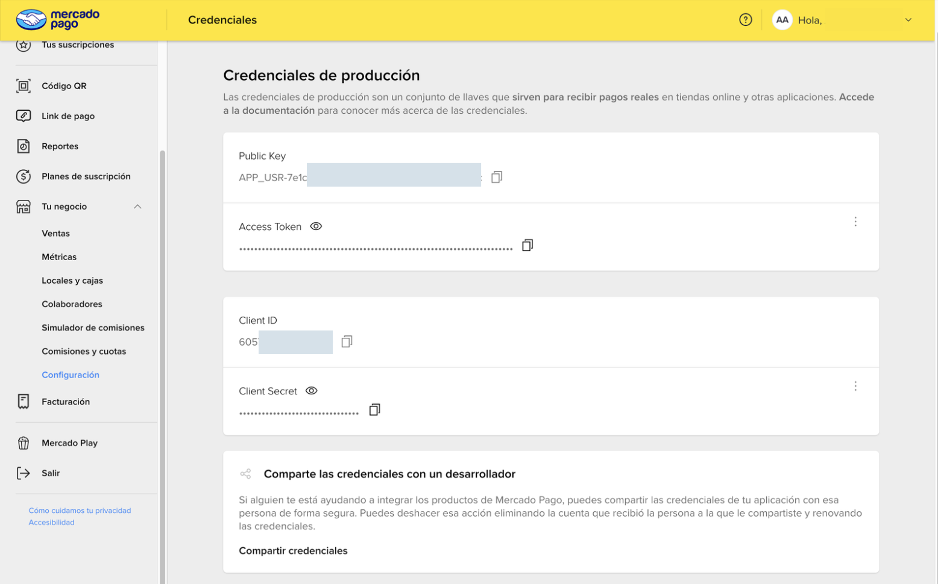Open the help question mark icon
The width and height of the screenshot is (938, 584).
746,20
